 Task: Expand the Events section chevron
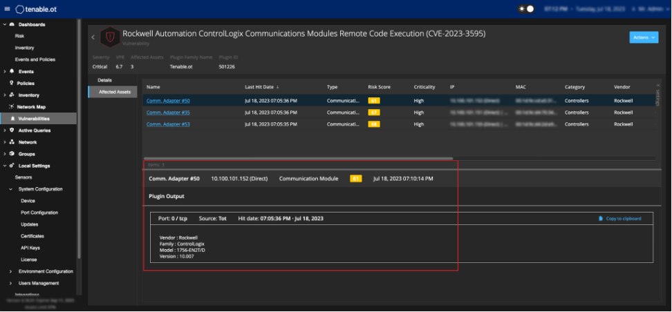pyautogui.click(x=5, y=72)
